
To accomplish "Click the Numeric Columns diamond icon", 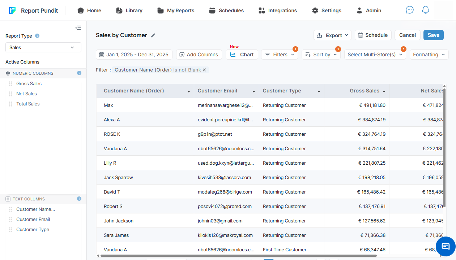I will tap(8, 73).
